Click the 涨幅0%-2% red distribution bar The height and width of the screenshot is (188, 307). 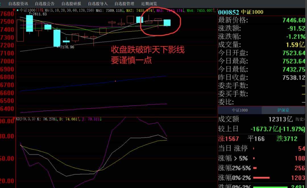[x=261, y=178]
